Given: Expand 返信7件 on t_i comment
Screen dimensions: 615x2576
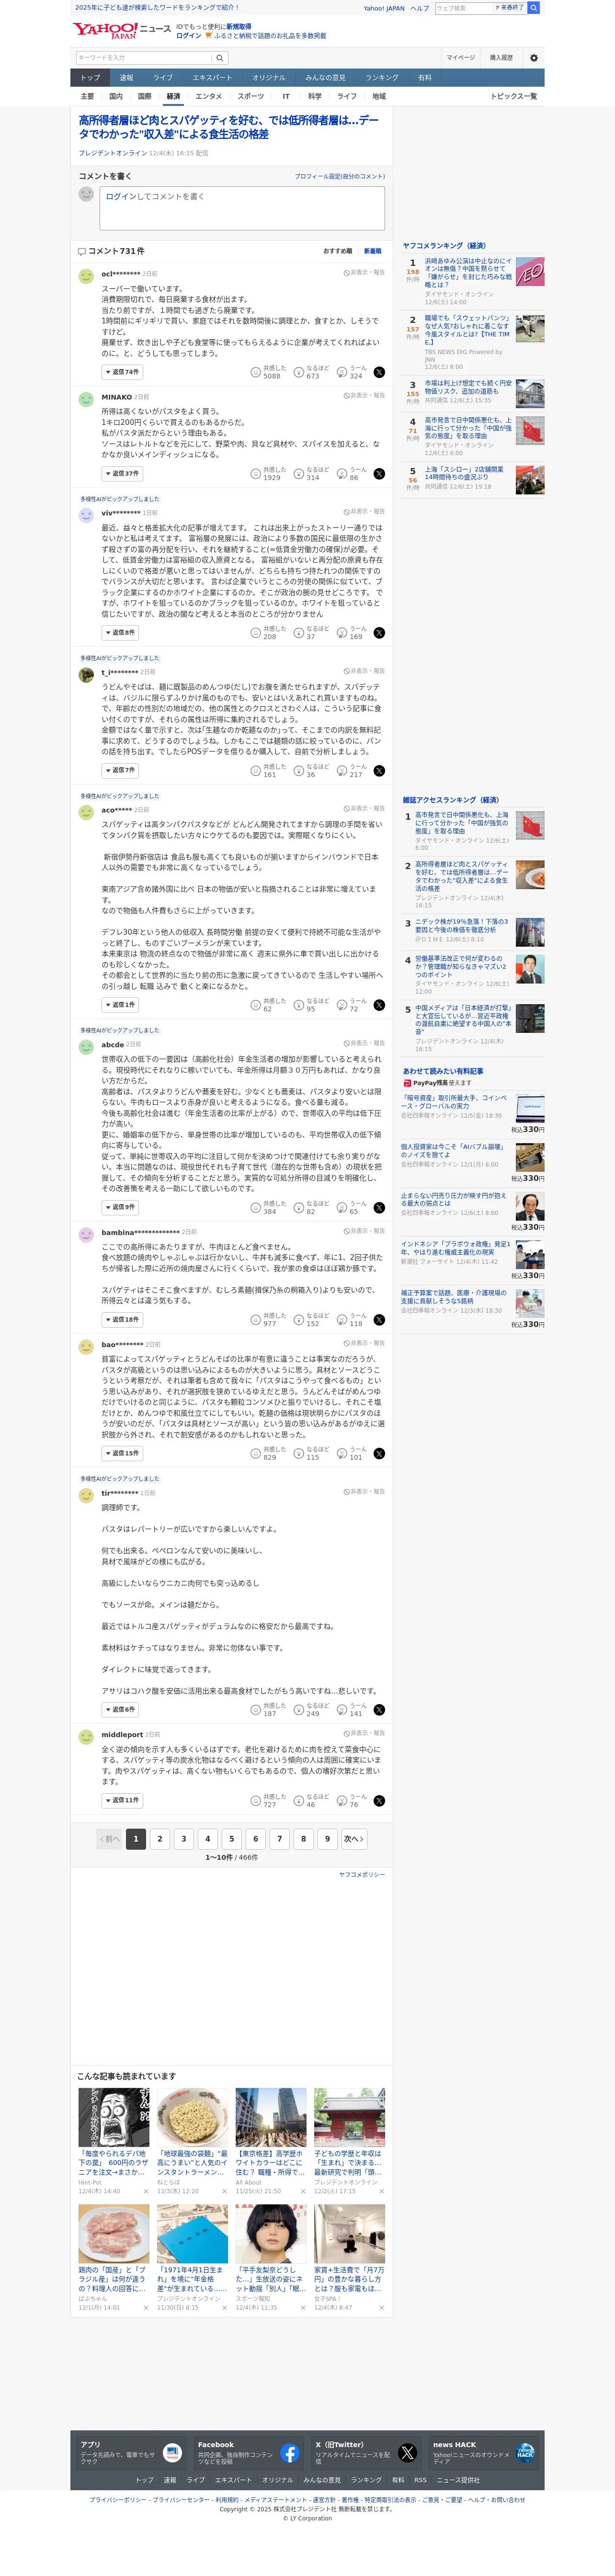Looking at the screenshot, I should click(120, 771).
